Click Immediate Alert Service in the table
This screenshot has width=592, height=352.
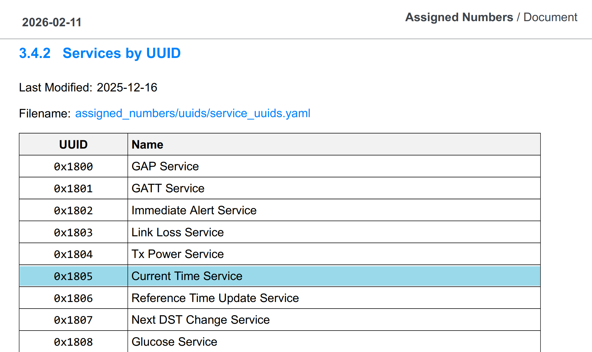tap(194, 210)
